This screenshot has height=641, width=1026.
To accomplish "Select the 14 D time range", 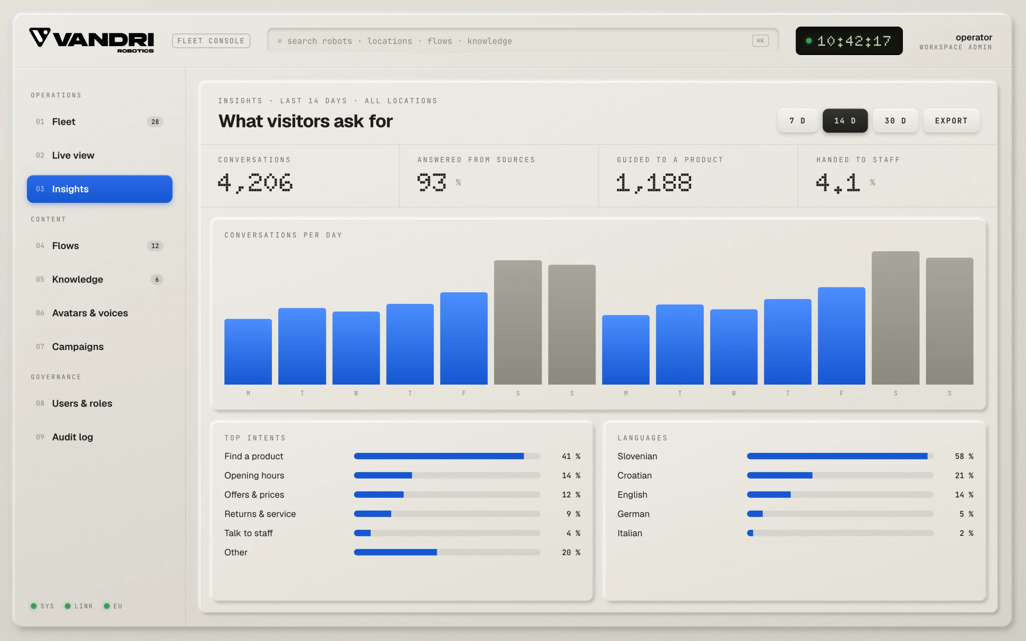I will coord(845,121).
